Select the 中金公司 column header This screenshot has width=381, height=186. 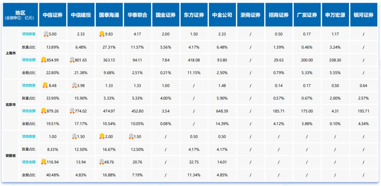222,15
